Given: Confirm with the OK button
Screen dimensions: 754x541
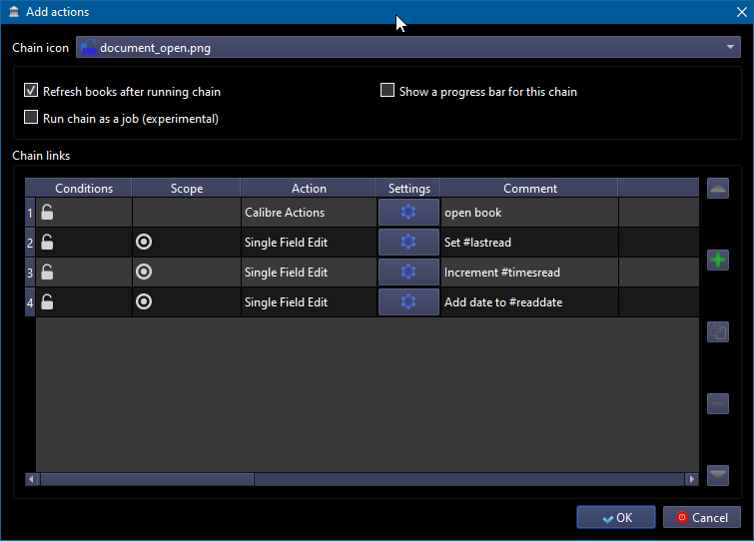Looking at the screenshot, I should tap(616, 517).
